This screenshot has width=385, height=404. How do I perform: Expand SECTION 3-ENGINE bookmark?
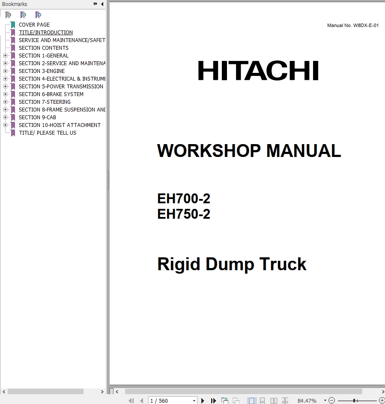pyautogui.click(x=5, y=71)
